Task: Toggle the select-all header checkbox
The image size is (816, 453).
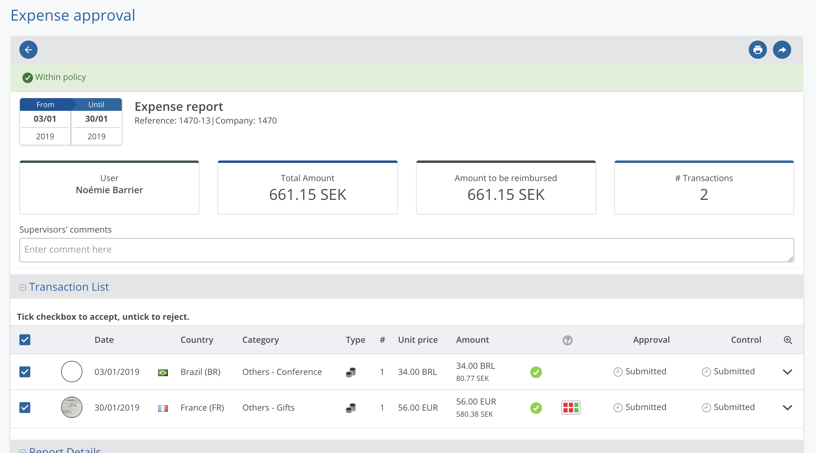Action: point(25,339)
